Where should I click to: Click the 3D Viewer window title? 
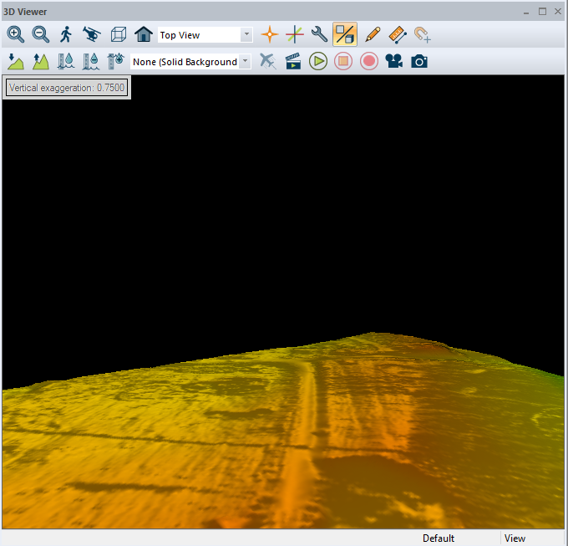coord(25,12)
